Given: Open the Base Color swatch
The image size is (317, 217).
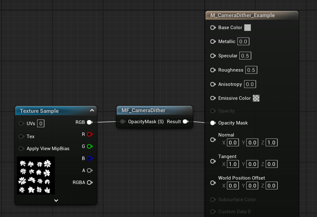Looking at the screenshot, I should 248,28.
